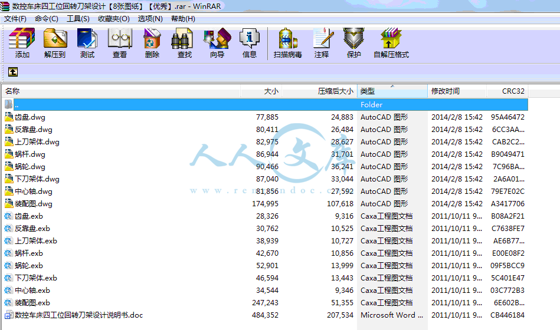This screenshot has width=560, height=330.
Task: Click the 装配图.dwg file icon
Action: [9, 203]
